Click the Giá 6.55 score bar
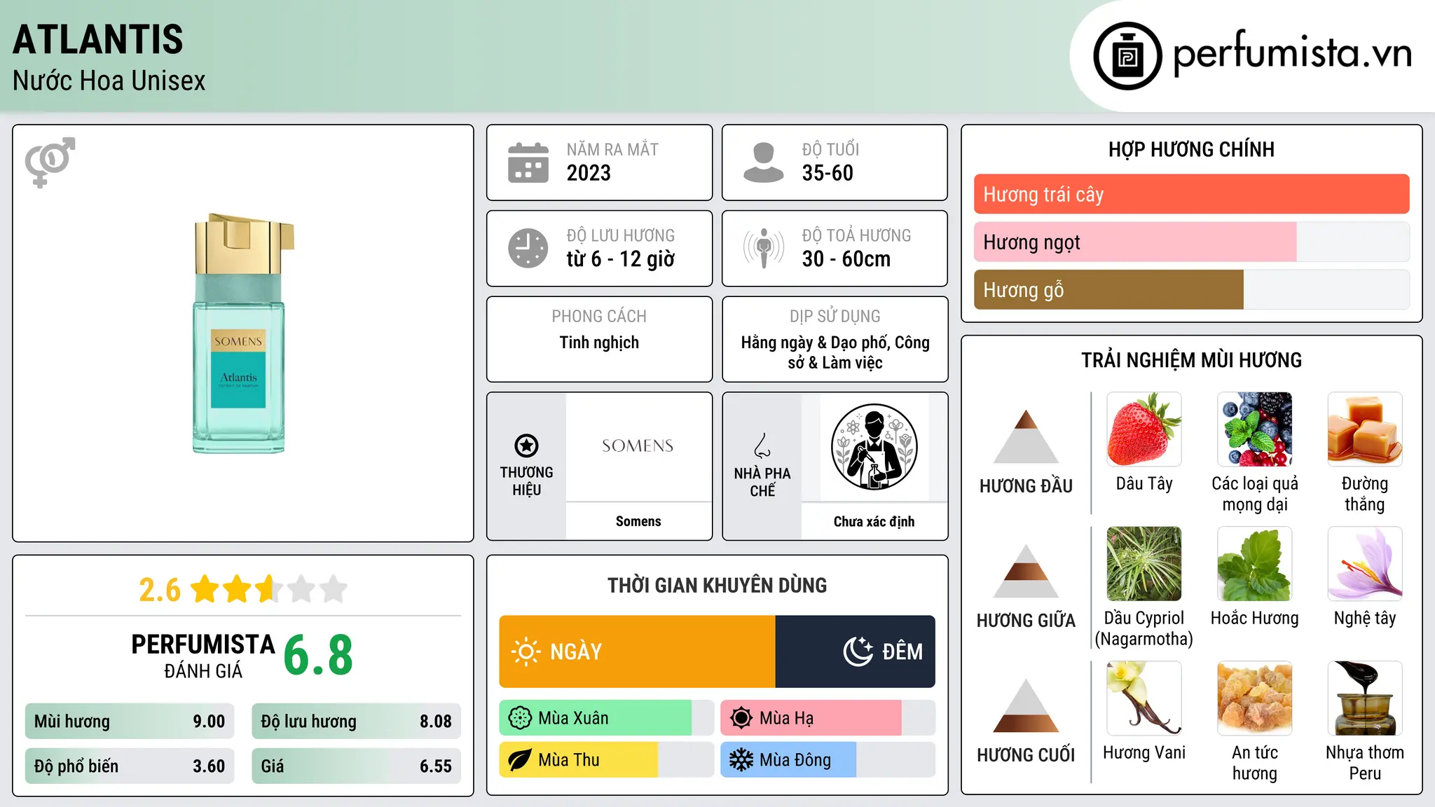 [x=356, y=766]
